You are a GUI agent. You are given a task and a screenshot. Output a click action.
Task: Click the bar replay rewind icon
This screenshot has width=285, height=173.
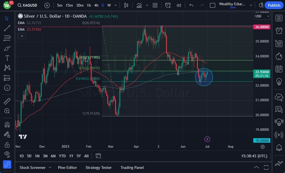click(x=179, y=5)
